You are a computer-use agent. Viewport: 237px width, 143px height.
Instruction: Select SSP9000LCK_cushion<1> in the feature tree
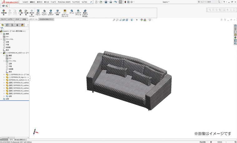tap(19, 80)
